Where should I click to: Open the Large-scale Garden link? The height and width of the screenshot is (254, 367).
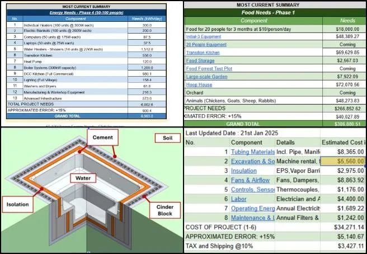click(x=206, y=77)
